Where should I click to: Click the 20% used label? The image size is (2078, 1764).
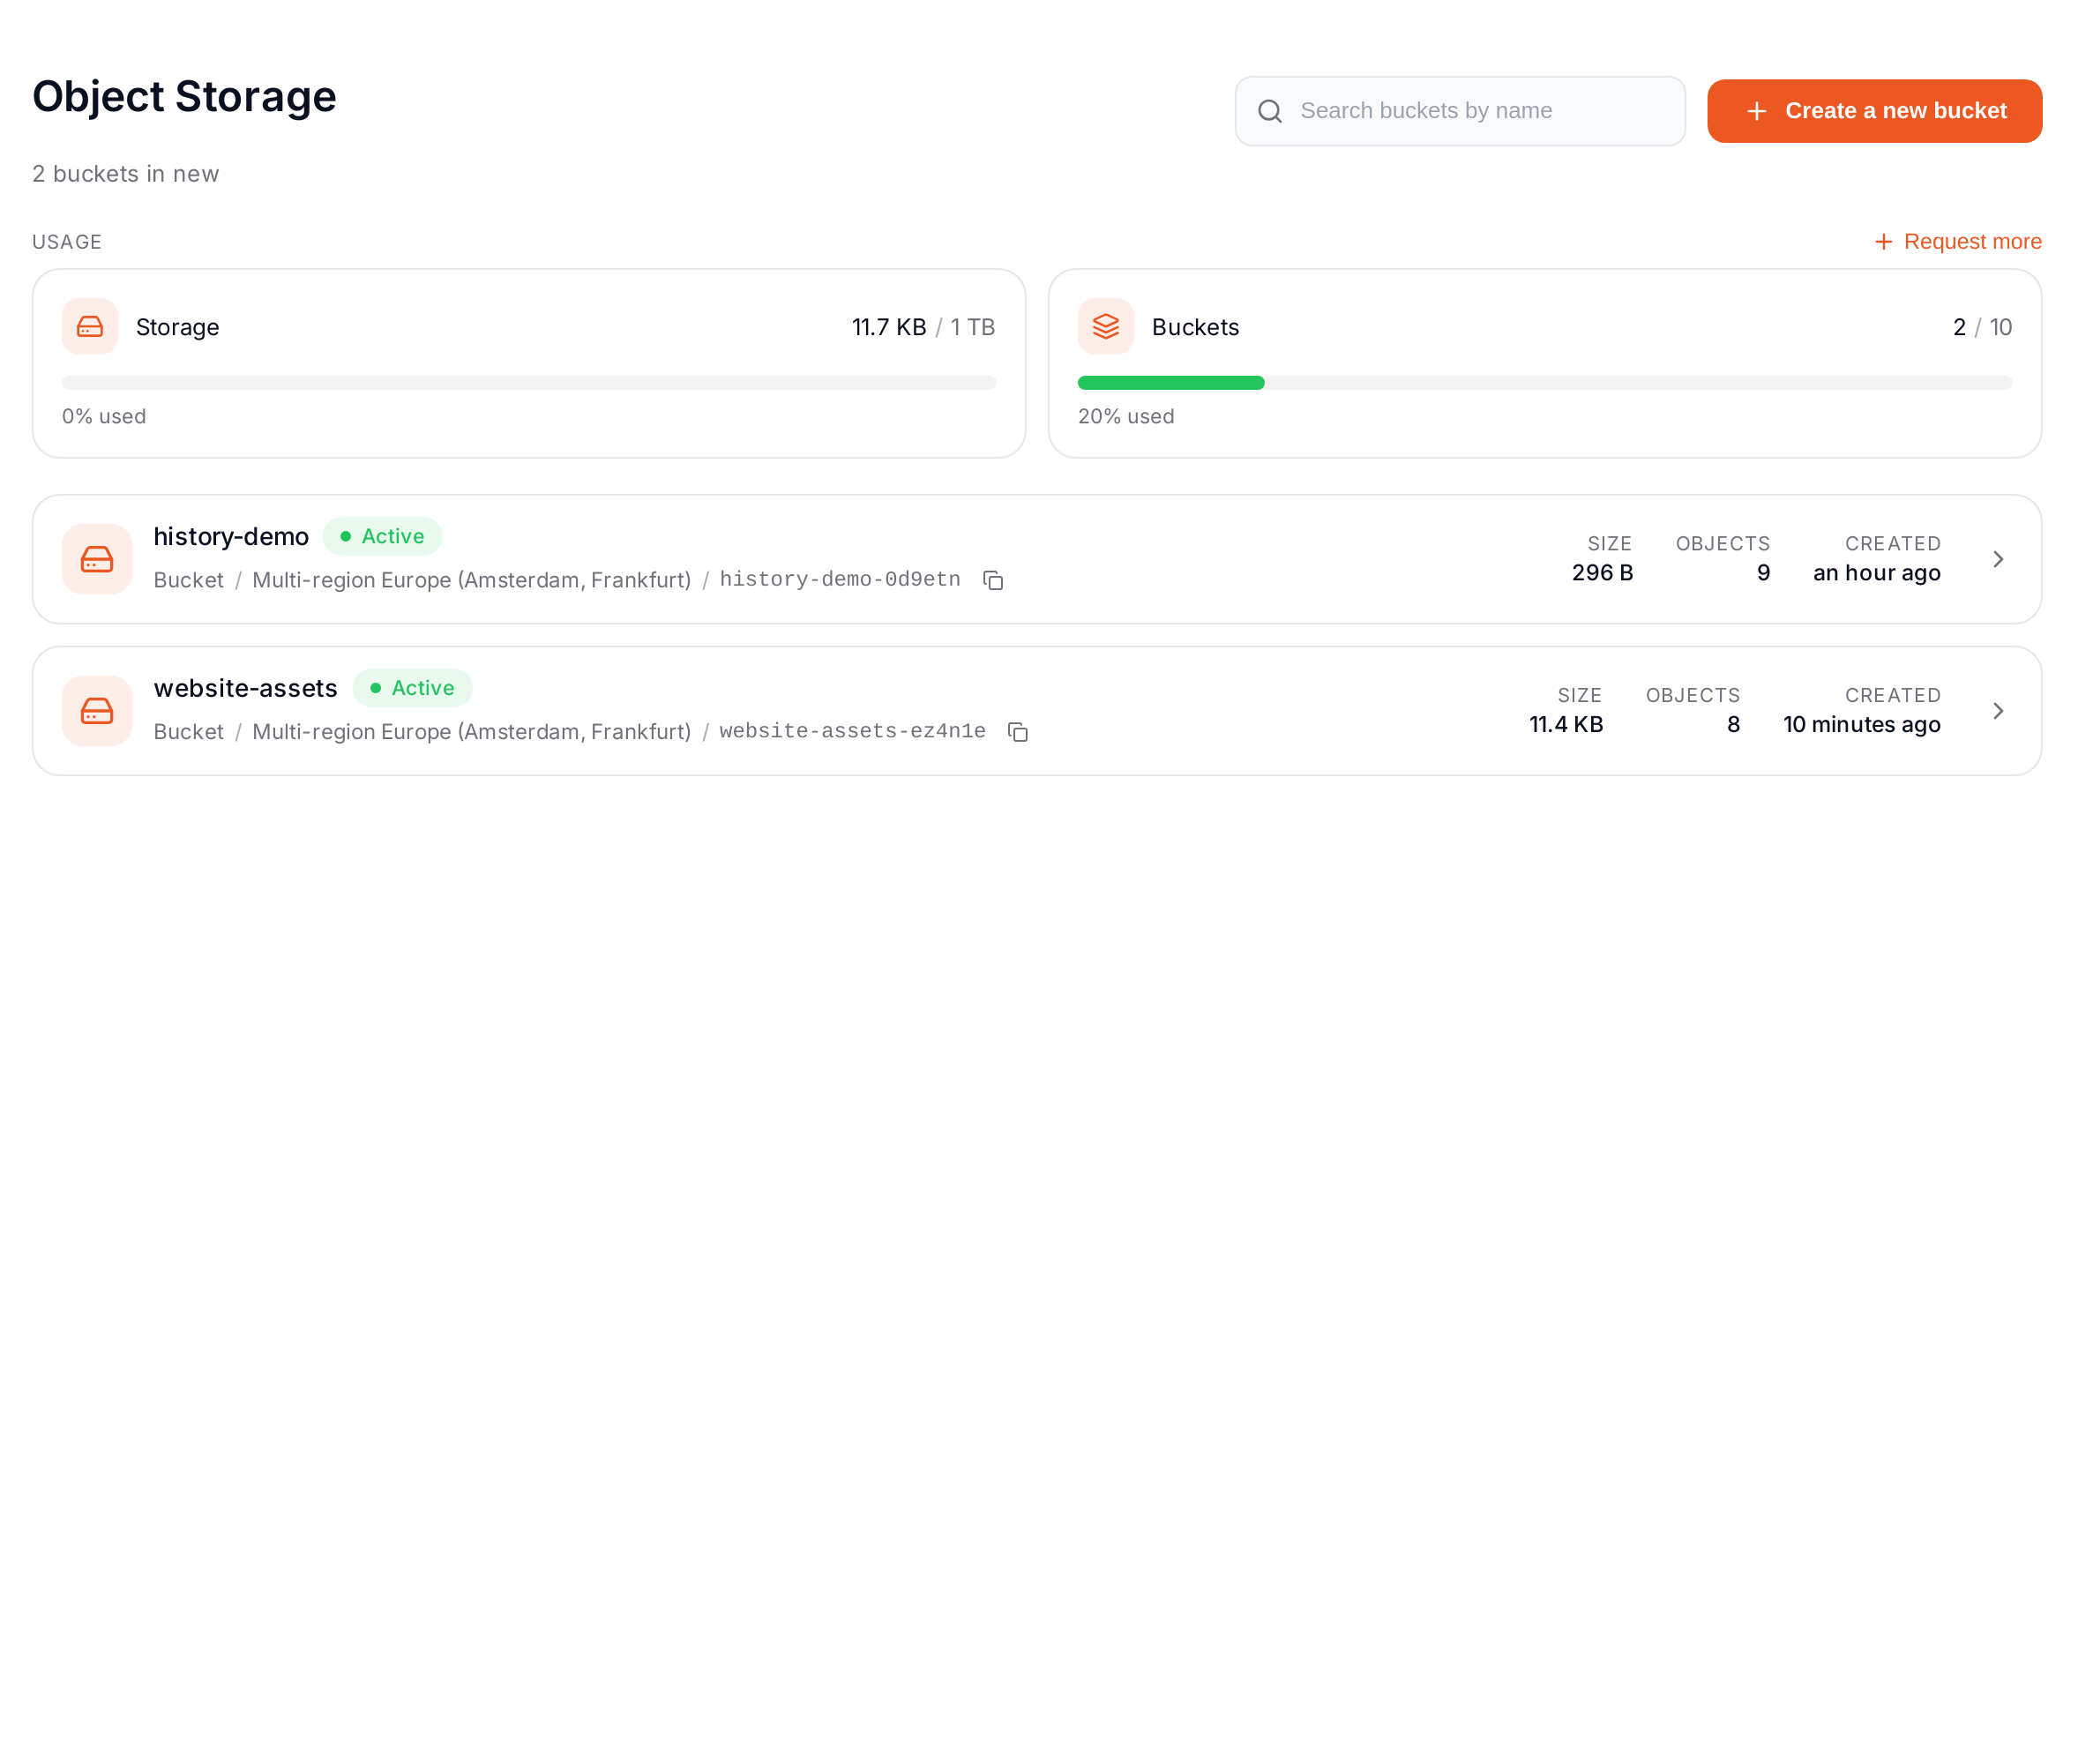1126,417
